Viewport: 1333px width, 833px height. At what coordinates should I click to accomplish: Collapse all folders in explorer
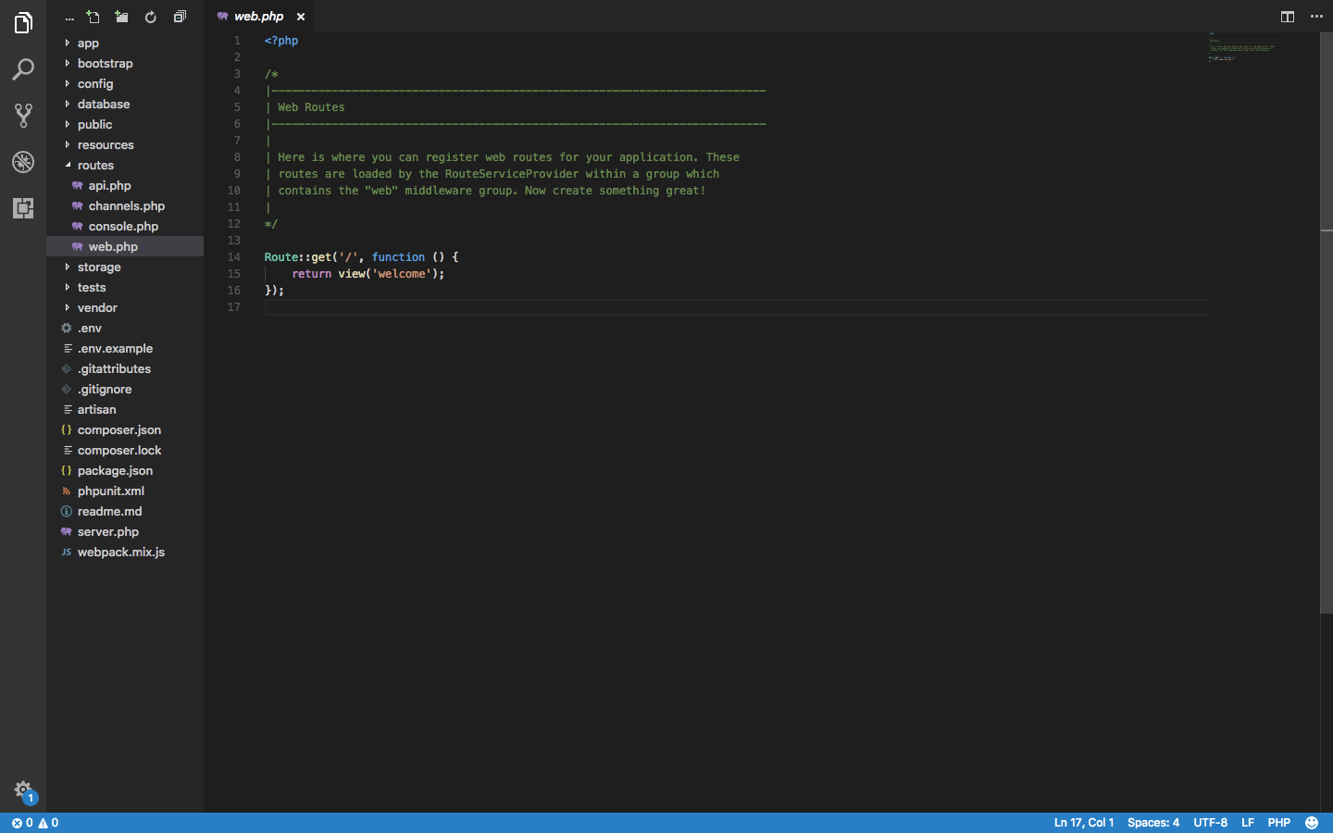tap(180, 17)
